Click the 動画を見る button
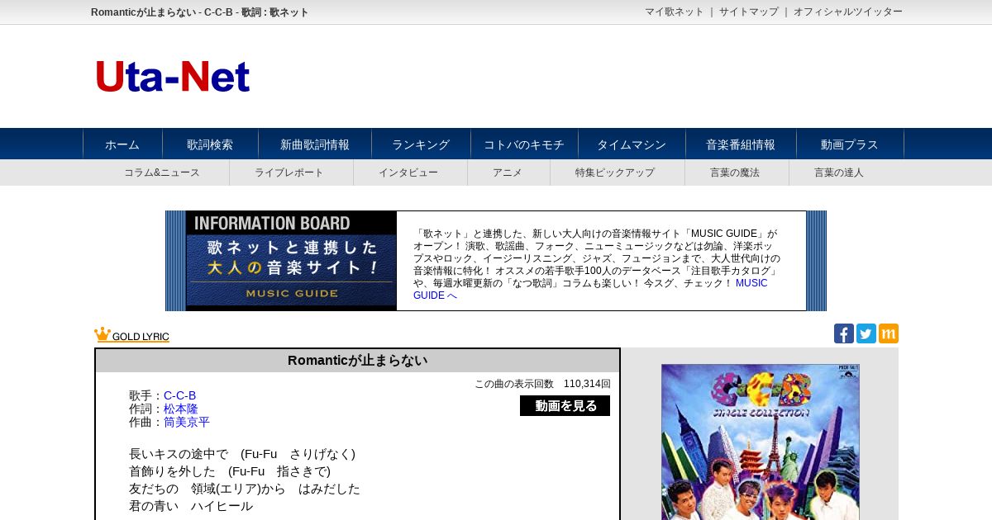 (565, 406)
